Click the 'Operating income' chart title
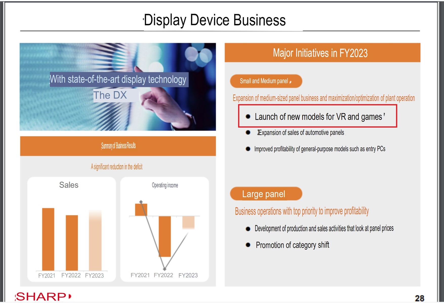Viewport: 444px width, 303px height. coord(165,185)
